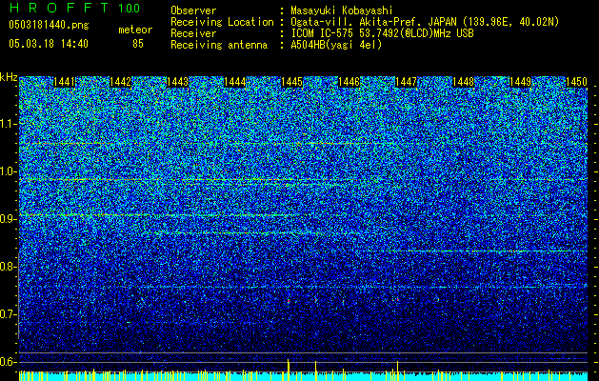Click the Observer label
Screen dimensions: 599x381
(x=193, y=10)
